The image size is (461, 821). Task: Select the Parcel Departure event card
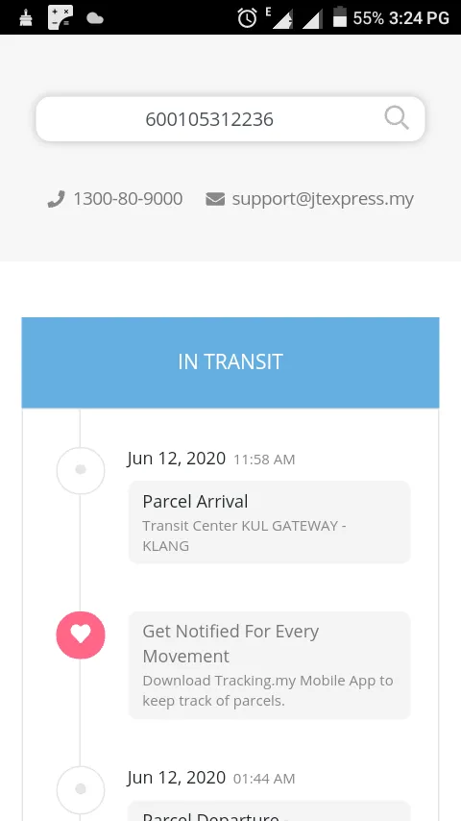(x=270, y=811)
